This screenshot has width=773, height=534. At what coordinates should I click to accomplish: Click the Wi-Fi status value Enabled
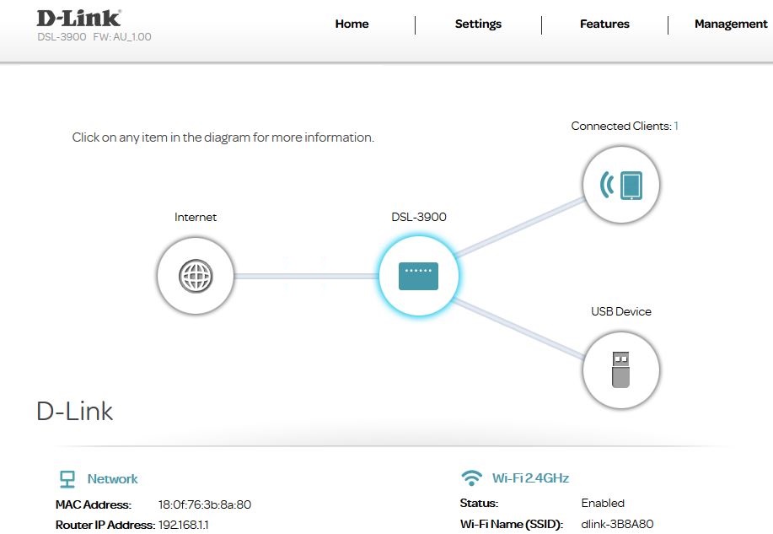click(603, 503)
